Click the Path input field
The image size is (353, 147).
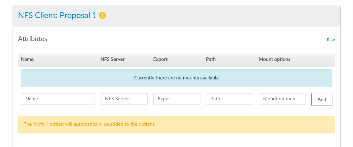point(229,99)
